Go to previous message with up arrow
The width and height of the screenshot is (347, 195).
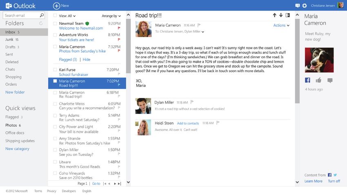pos(274,15)
